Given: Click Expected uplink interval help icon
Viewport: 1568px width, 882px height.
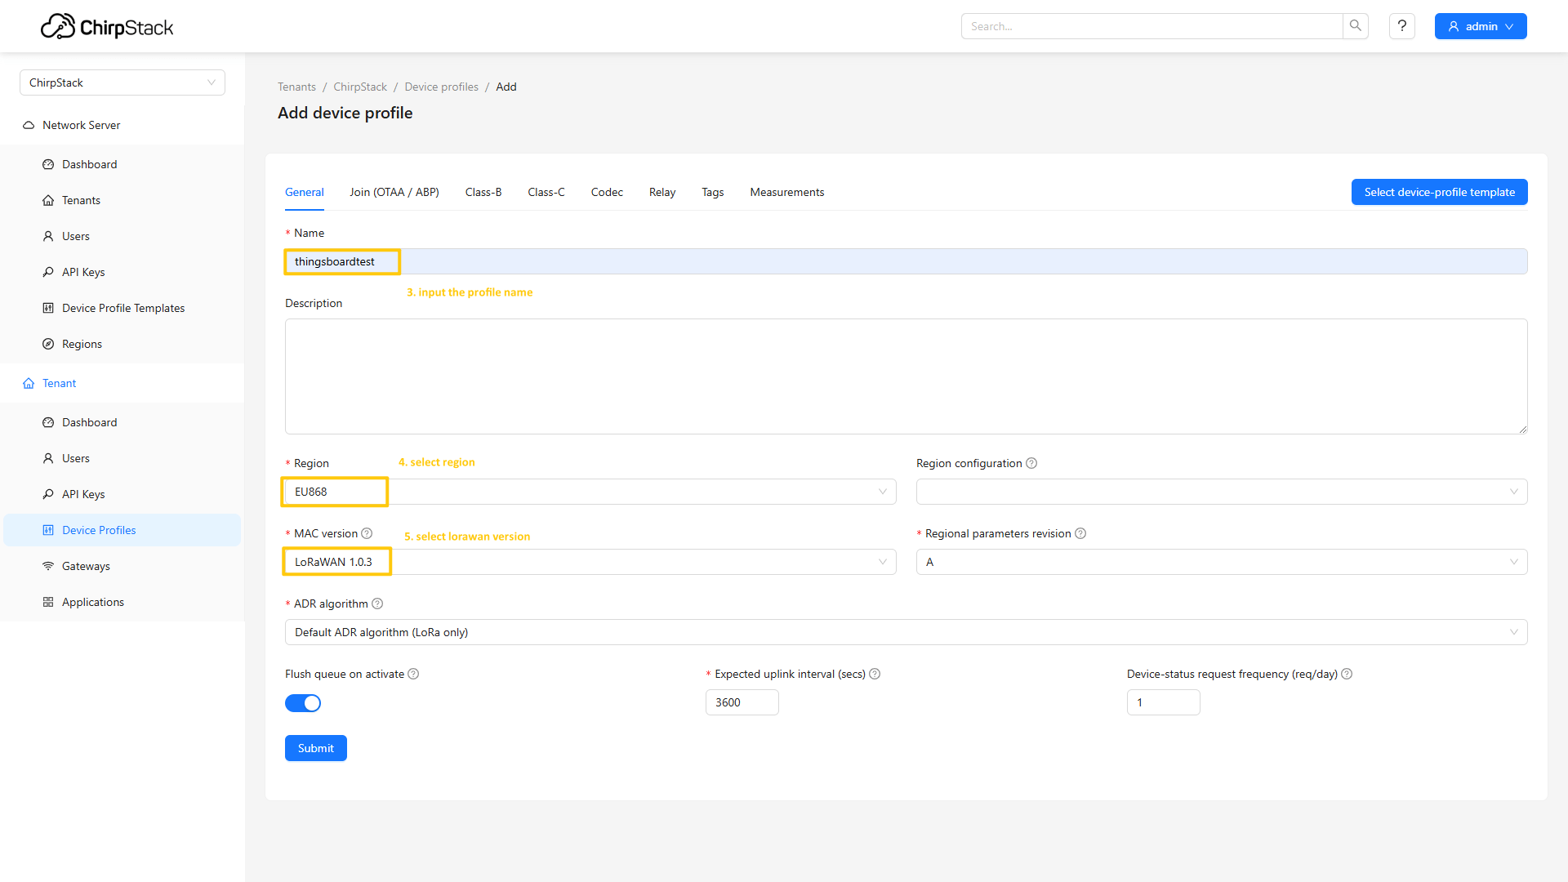Looking at the screenshot, I should pyautogui.click(x=875, y=674).
